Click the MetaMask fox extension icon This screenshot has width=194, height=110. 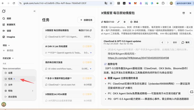(x=135, y=3)
